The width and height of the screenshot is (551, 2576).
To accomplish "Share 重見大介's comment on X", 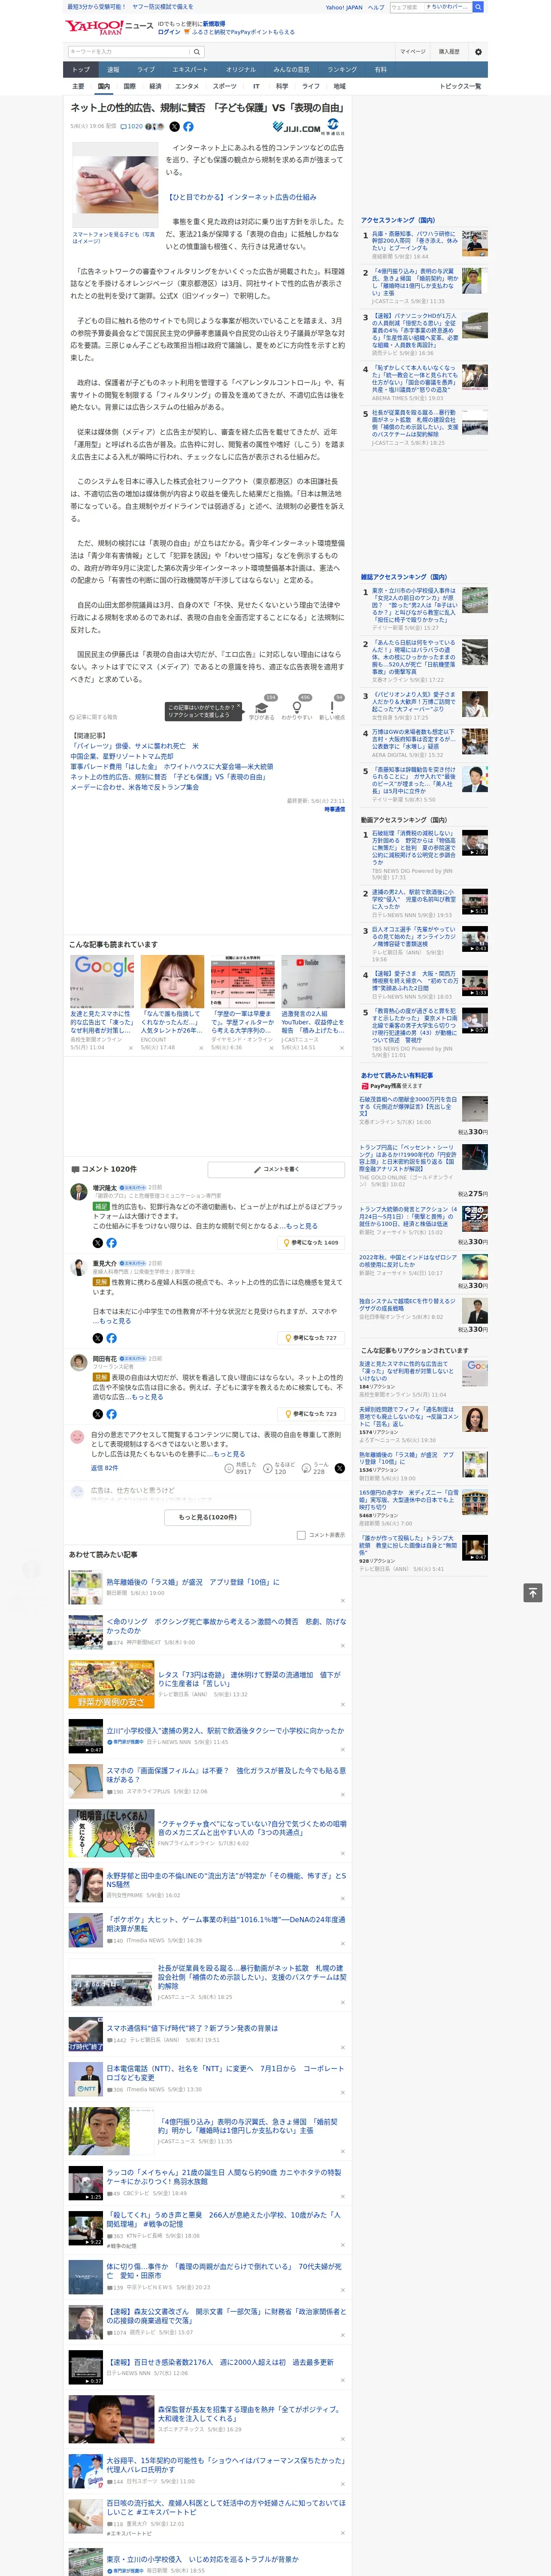I will tap(98, 1338).
